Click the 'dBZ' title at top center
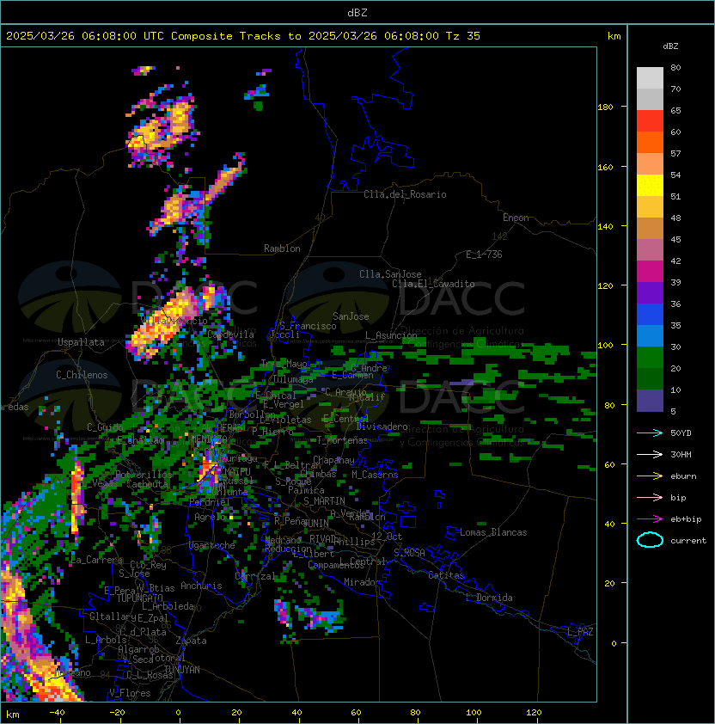 (357, 13)
